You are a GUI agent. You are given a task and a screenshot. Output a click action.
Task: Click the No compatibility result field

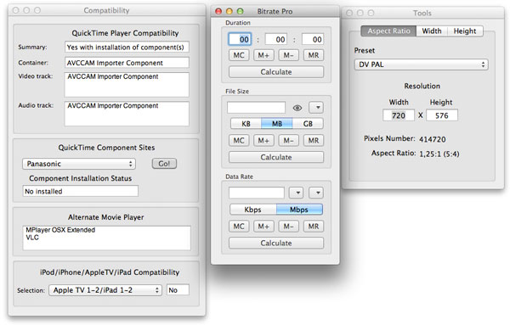click(x=178, y=290)
